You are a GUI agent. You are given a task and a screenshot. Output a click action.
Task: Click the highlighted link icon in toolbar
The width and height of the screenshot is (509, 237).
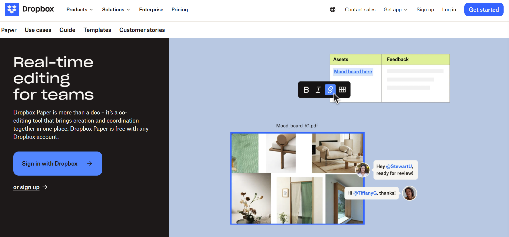(x=330, y=90)
